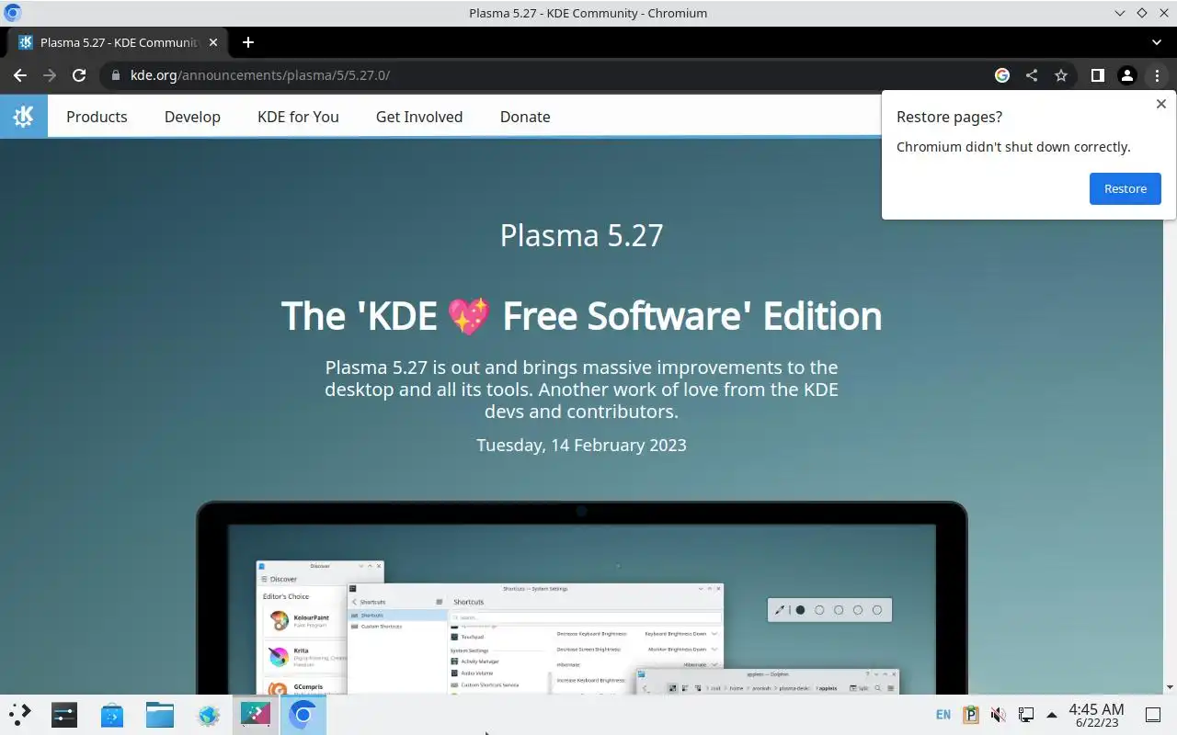
Task: Click the yellow P tray icon
Action: pyautogui.click(x=971, y=715)
